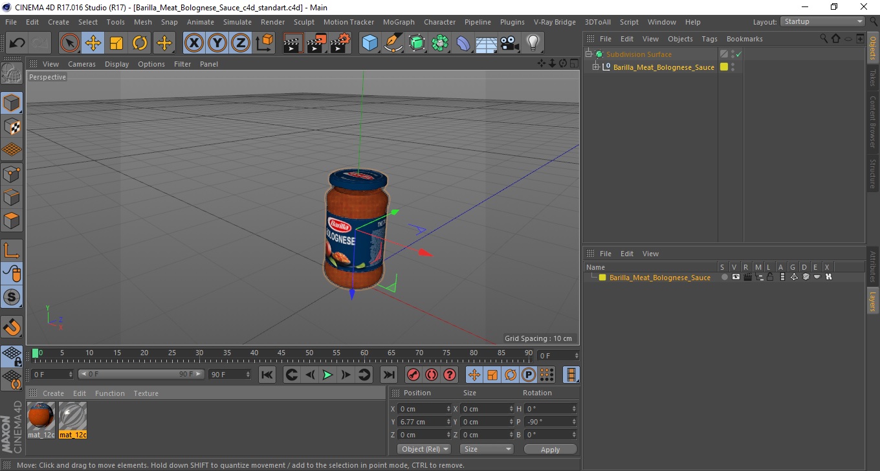Add a Subdivision Surface generator
This screenshot has height=471, width=880.
pyautogui.click(x=417, y=43)
